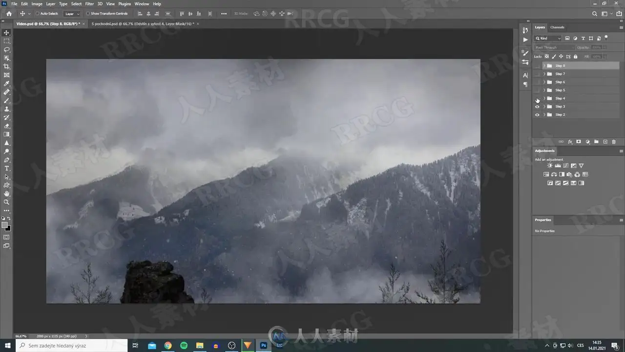The height and width of the screenshot is (352, 625).
Task: Add Brightness/Contrast adjustment
Action: [550, 166]
